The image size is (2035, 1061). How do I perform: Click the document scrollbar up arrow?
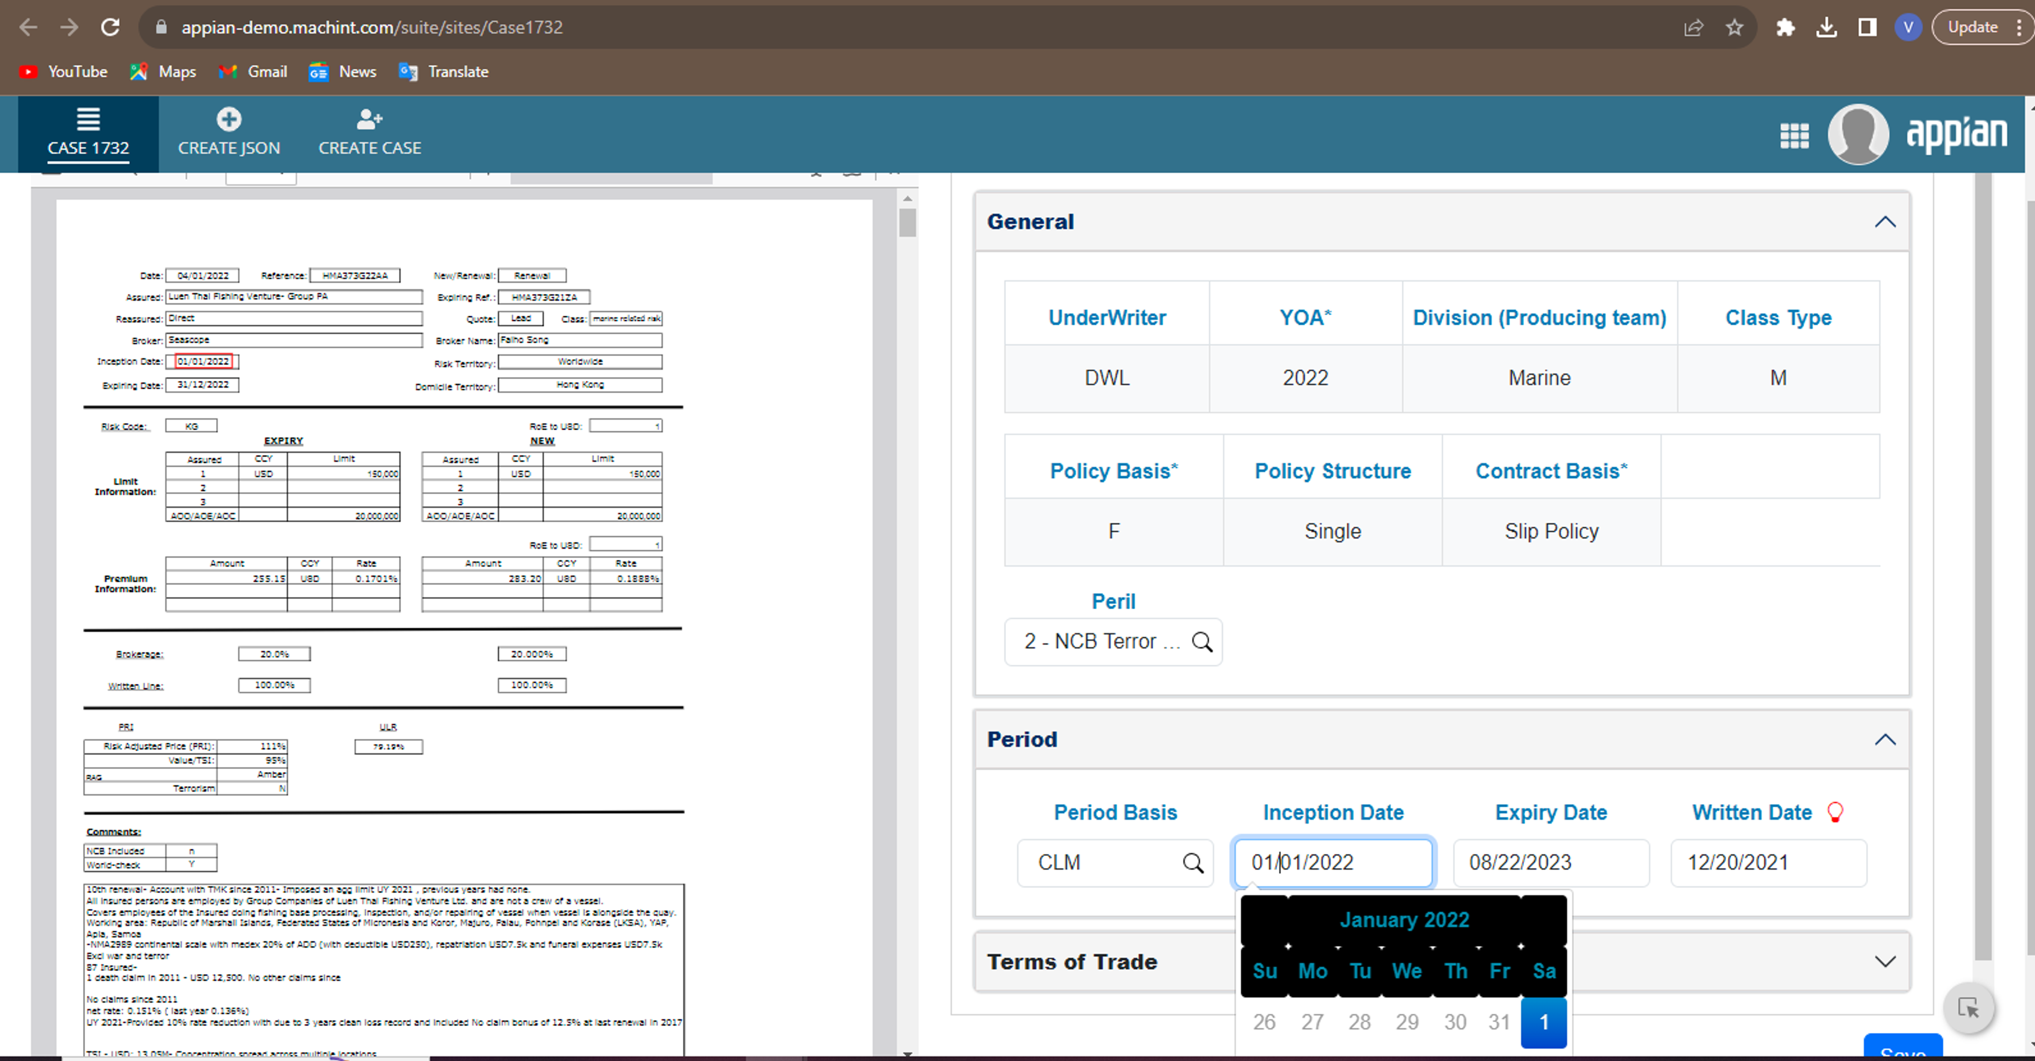[908, 199]
